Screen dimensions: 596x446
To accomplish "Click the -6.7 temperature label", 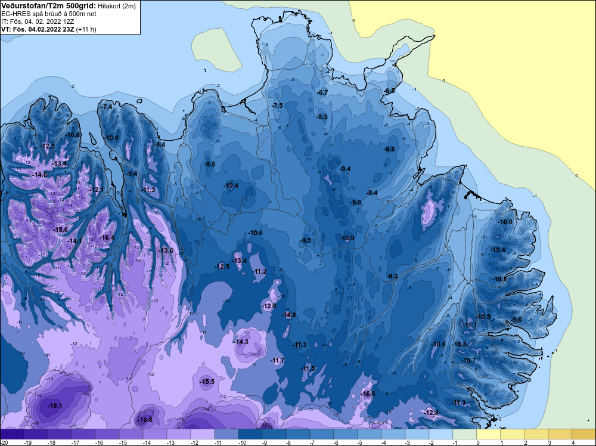I will point(322,92).
